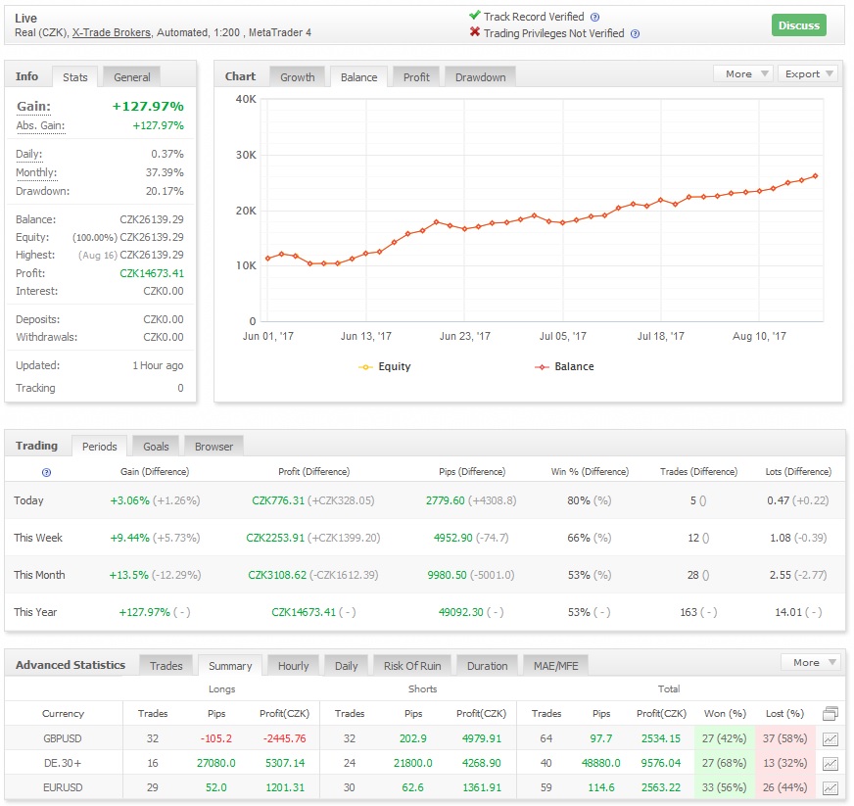854x806 pixels.
Task: Click the DE.30+ currency name
Action: tap(63, 763)
